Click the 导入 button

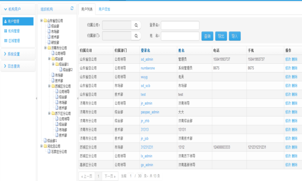pos(235,36)
